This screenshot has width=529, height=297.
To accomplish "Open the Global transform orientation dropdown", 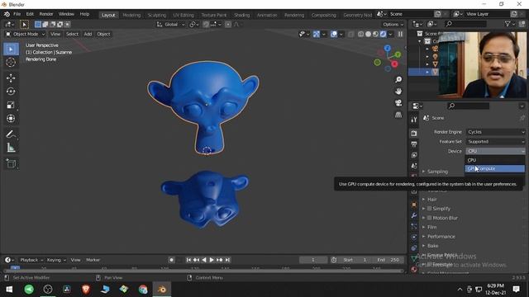I will [x=171, y=24].
